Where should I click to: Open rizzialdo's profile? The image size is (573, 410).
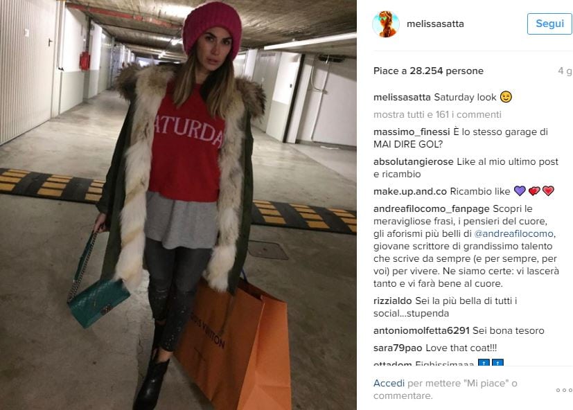392,301
